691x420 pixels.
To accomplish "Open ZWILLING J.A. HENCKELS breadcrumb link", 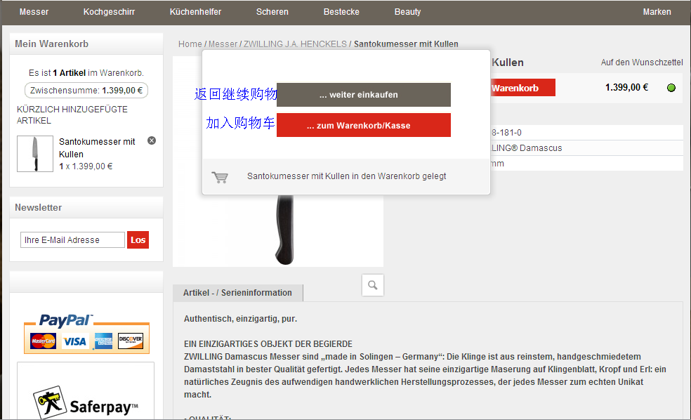I will point(295,44).
